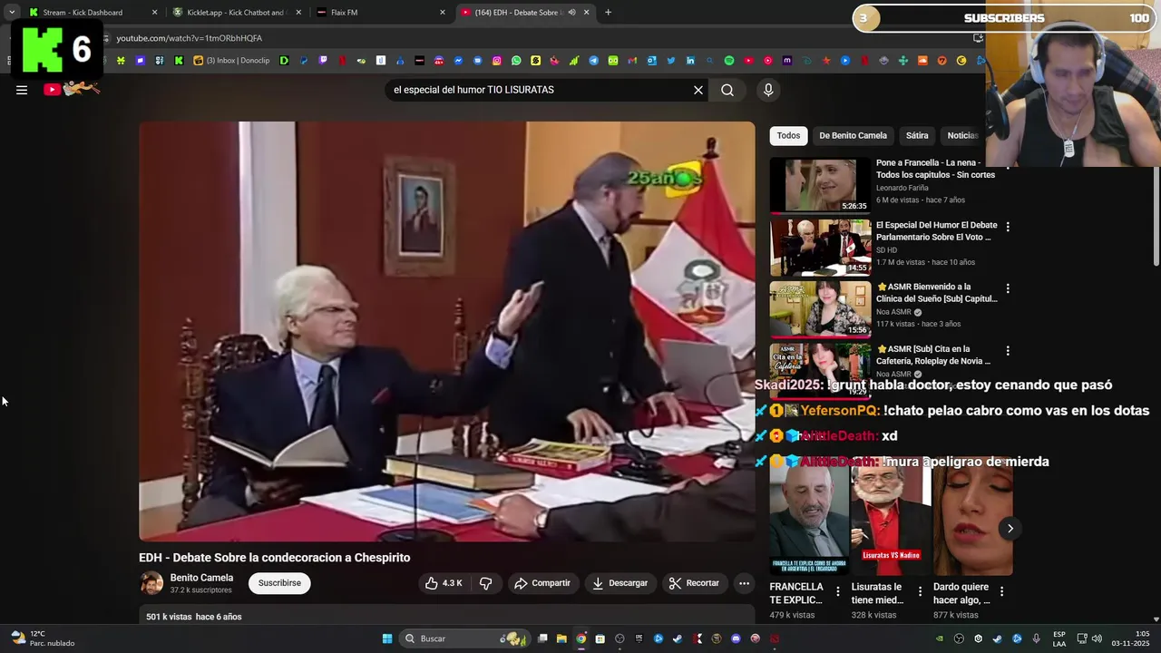
Task: Click the browser address bar URL
Action: 189,38
